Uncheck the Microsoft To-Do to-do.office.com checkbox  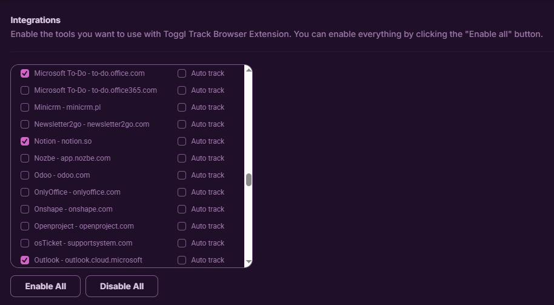(25, 73)
